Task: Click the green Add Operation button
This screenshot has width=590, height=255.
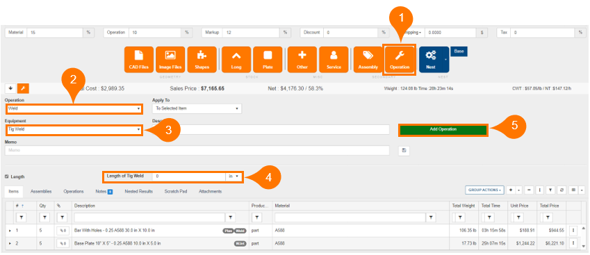Action: click(x=443, y=129)
